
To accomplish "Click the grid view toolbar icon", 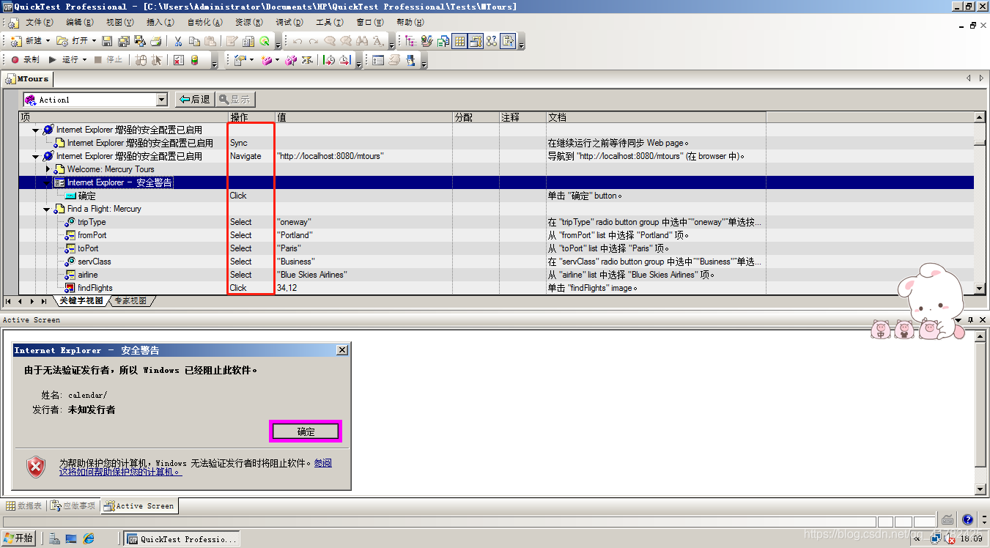I will click(x=459, y=41).
